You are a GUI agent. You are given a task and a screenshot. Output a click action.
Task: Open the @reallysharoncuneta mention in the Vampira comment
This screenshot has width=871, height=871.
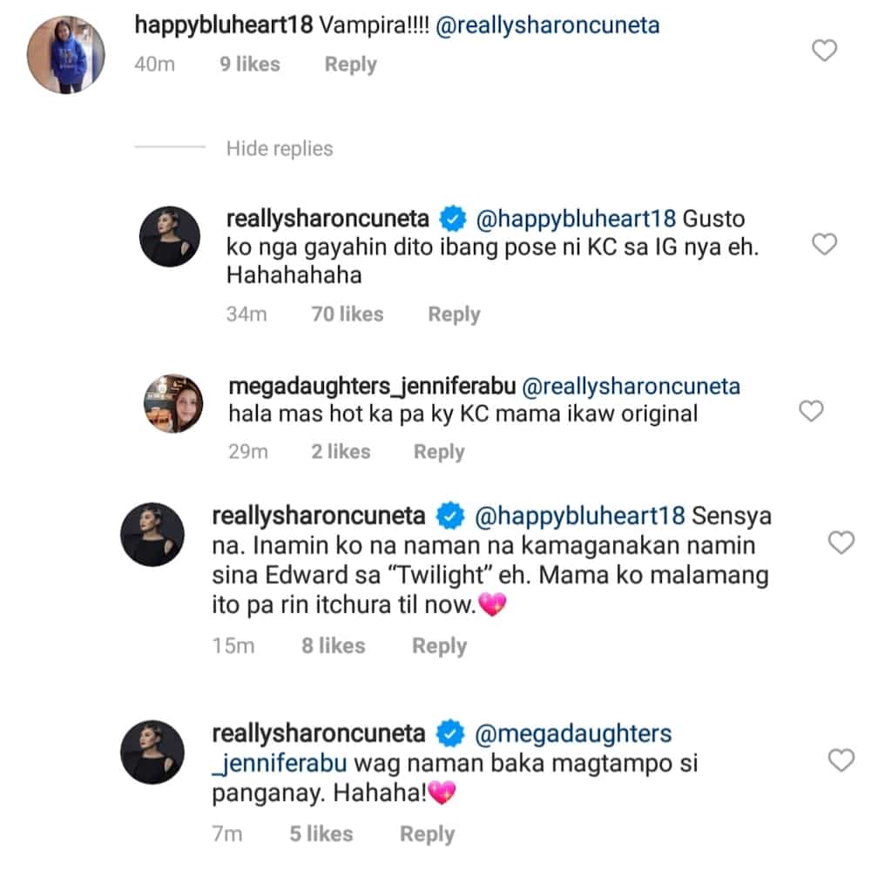click(548, 25)
